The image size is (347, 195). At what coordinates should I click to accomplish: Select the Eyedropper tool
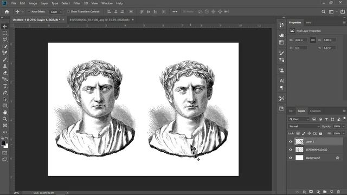tap(5, 53)
